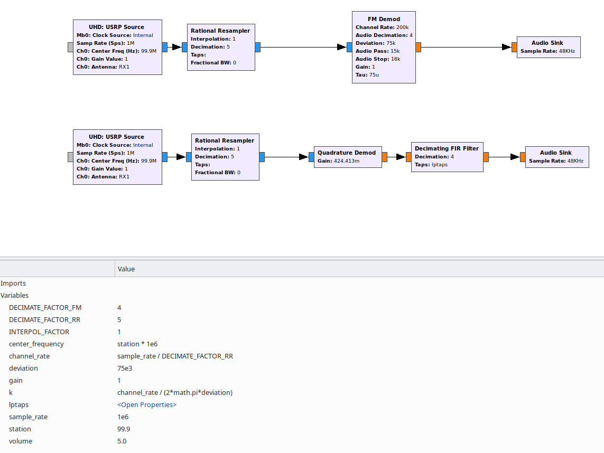Select the DECIMATE_FACTOR_FM variable
Screen dimensions: 604x453
point(45,308)
